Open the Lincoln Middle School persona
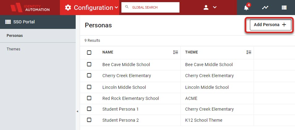 [124, 87]
